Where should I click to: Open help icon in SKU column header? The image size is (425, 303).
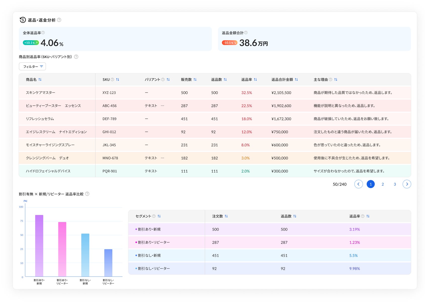point(112,79)
